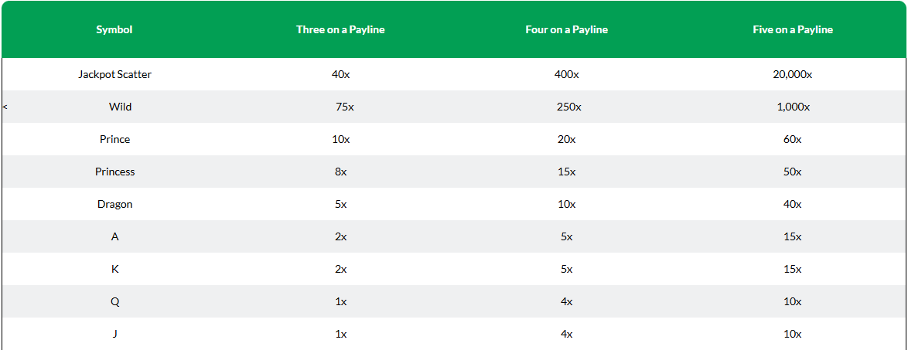Viewport: 908px width, 350px height.
Task: Click the 40x Dragon payout
Action: [793, 204]
